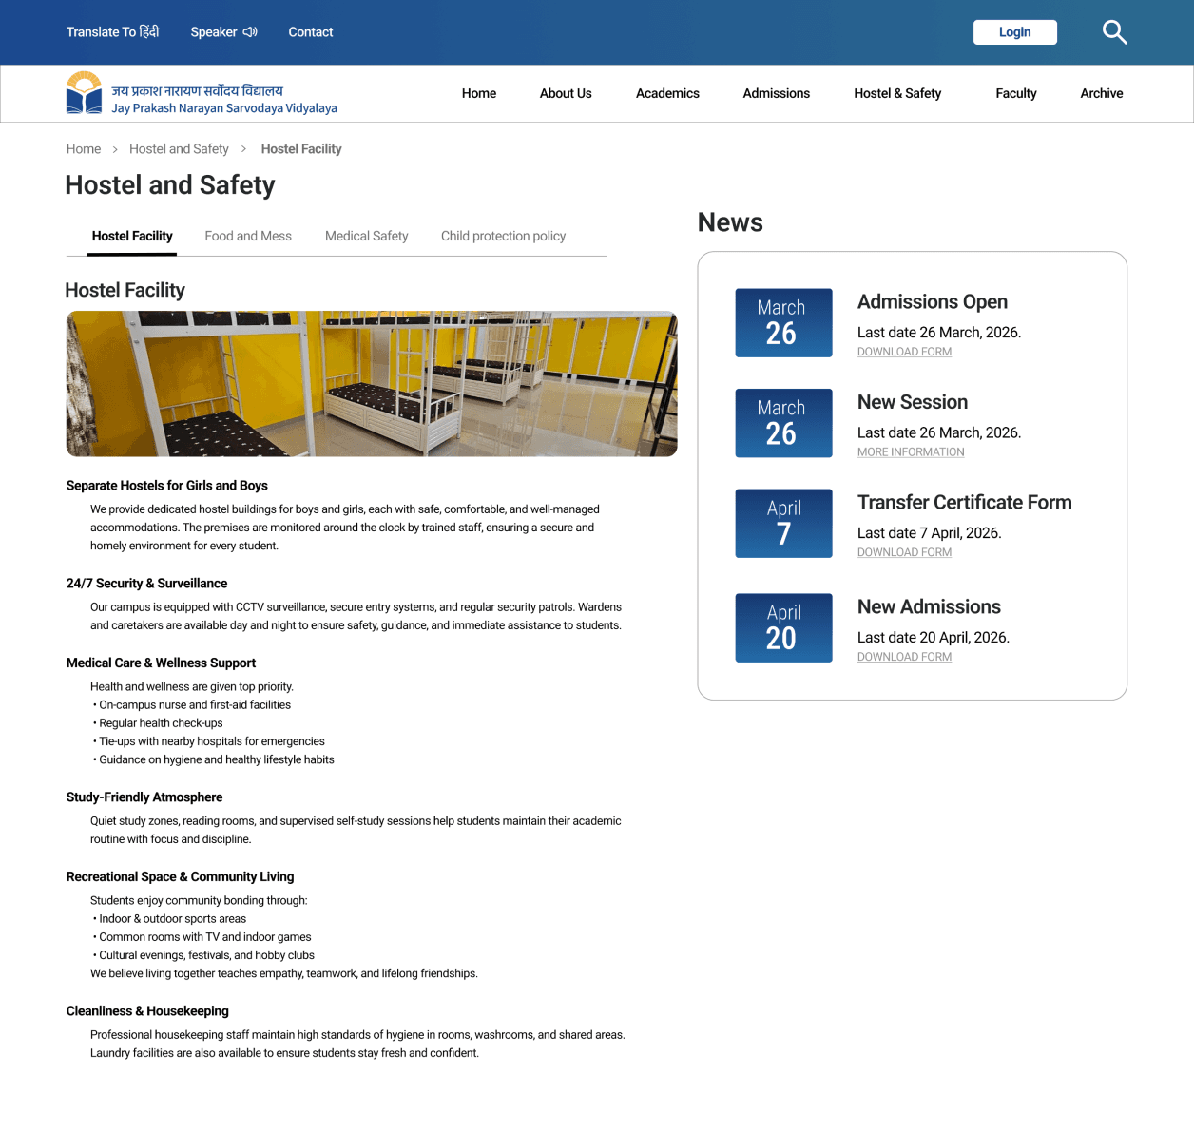Image resolution: width=1194 pixels, height=1133 pixels.
Task: Open the Academics menu
Action: pos(667,93)
